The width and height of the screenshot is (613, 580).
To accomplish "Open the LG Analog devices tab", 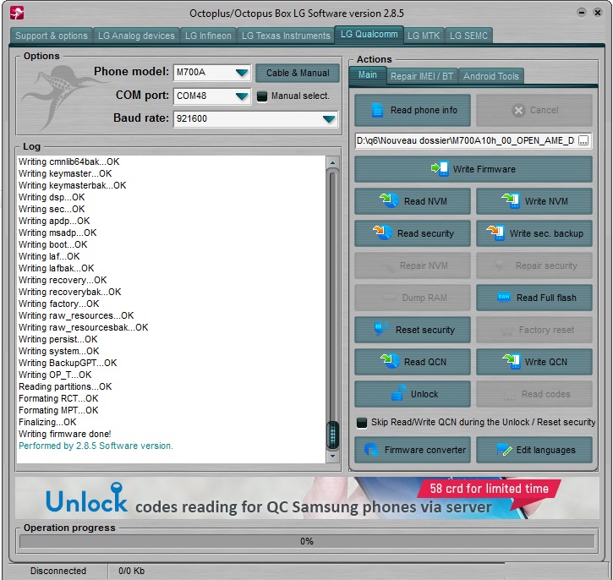I will tap(136, 36).
